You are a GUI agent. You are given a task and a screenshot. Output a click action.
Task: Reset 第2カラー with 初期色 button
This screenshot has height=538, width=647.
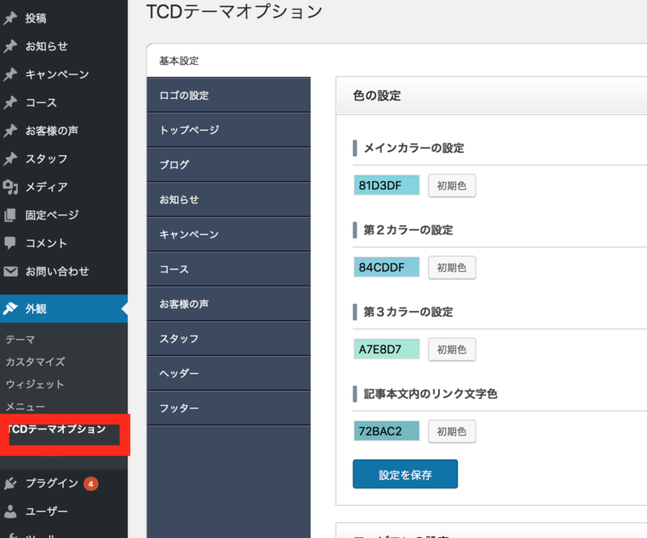tap(452, 268)
